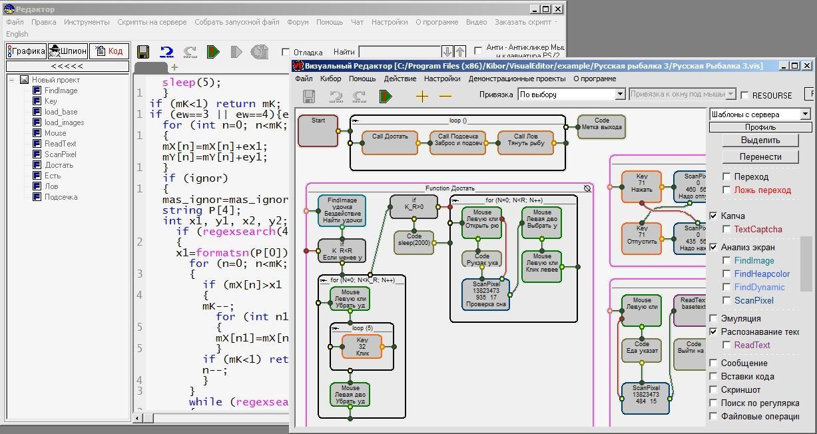Run the script with the green play icon
Image resolution: width=817 pixels, height=434 pixels.
pyautogui.click(x=213, y=52)
